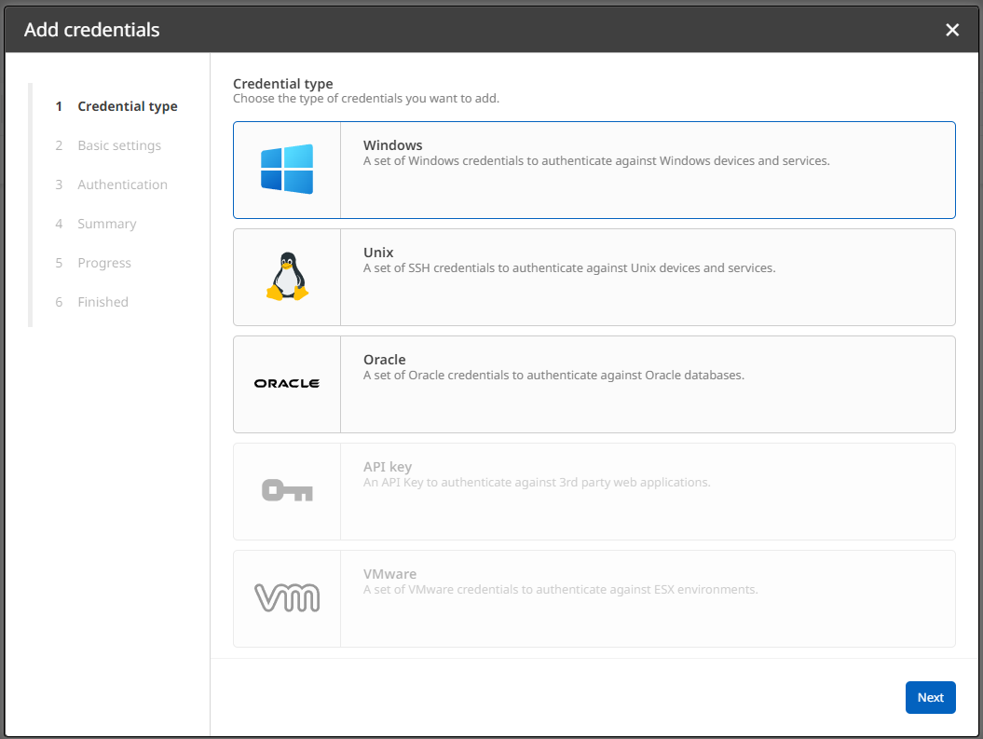Viewport: 983px width, 739px height.
Task: Open the Summary step
Action: pos(107,224)
